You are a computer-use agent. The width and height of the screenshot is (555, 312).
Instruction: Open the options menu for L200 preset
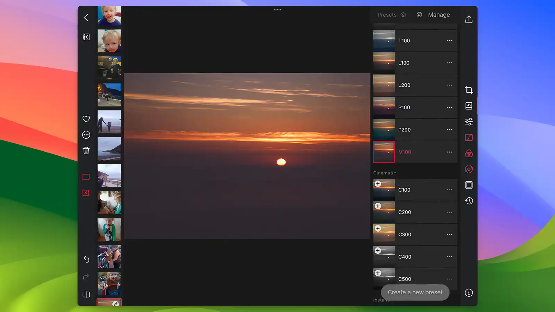click(x=449, y=85)
